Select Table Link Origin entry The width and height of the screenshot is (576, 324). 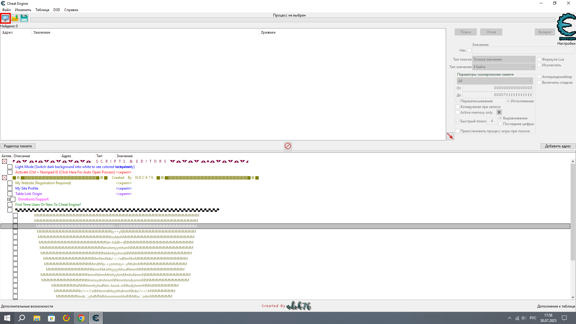point(28,194)
